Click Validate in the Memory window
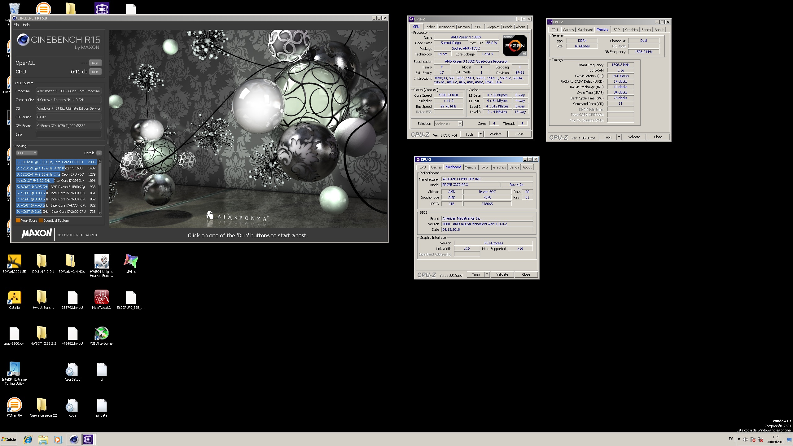 click(x=634, y=137)
